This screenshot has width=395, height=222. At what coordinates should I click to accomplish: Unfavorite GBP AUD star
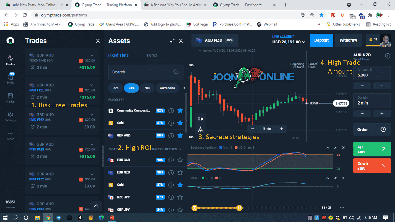pos(180,135)
